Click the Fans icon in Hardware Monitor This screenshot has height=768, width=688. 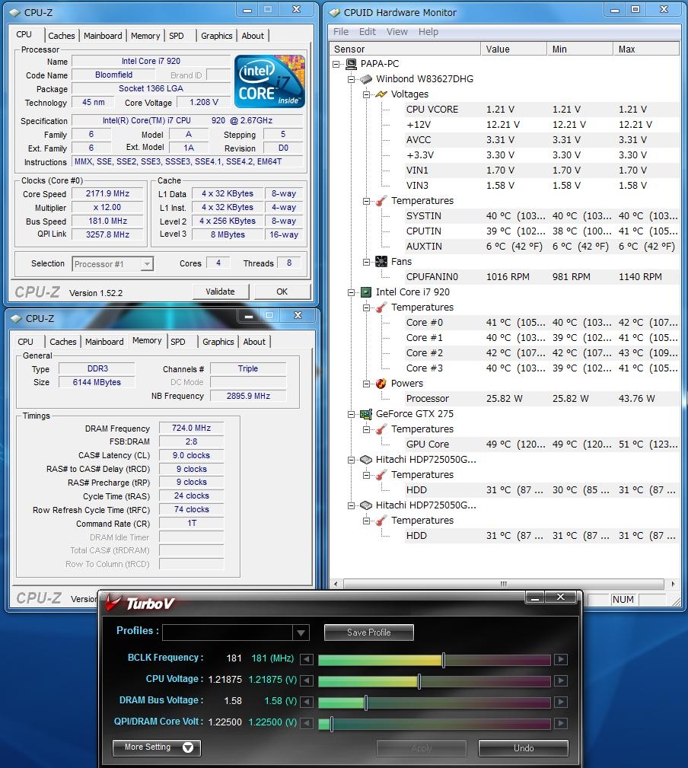(x=381, y=262)
